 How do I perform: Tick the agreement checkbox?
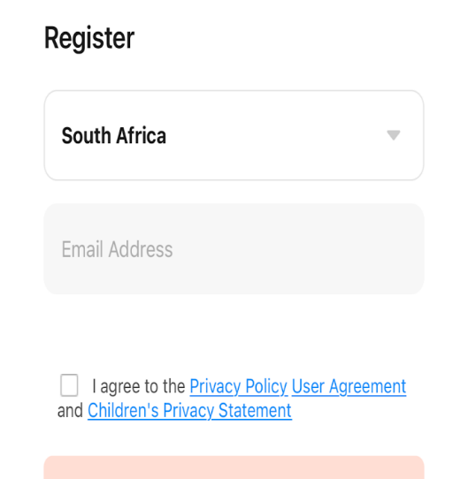(x=69, y=385)
